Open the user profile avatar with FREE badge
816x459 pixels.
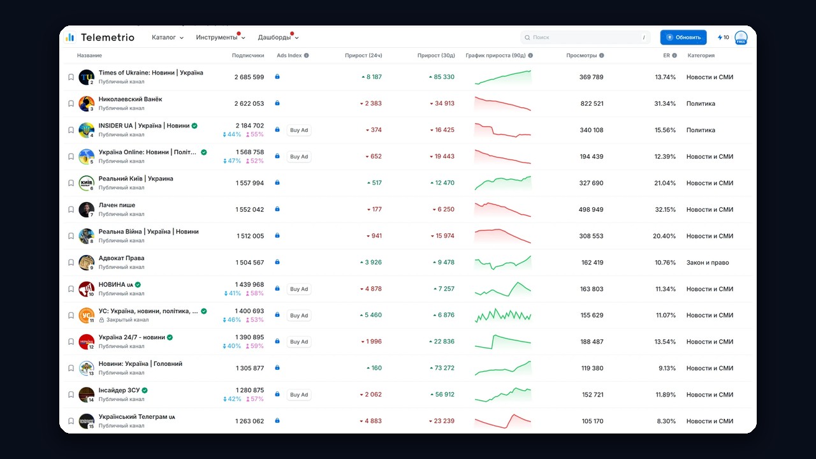tap(741, 38)
